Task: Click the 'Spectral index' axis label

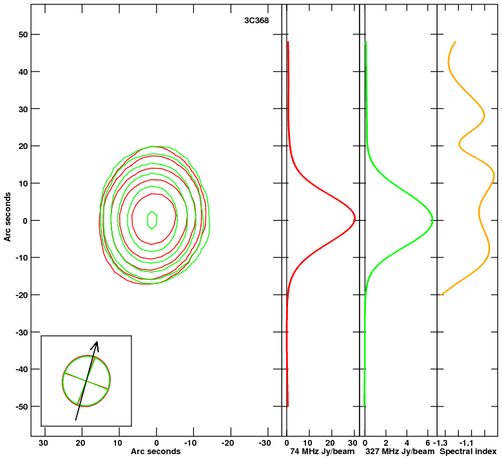Action: (x=468, y=452)
